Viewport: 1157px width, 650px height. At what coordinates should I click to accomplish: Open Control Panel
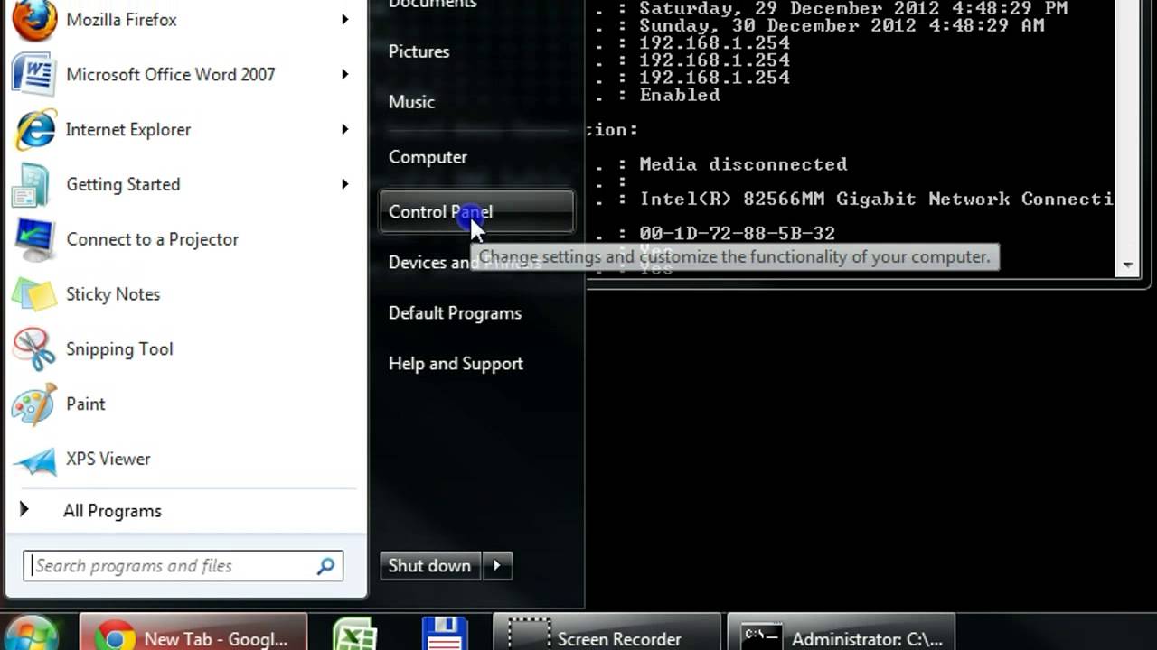476,211
